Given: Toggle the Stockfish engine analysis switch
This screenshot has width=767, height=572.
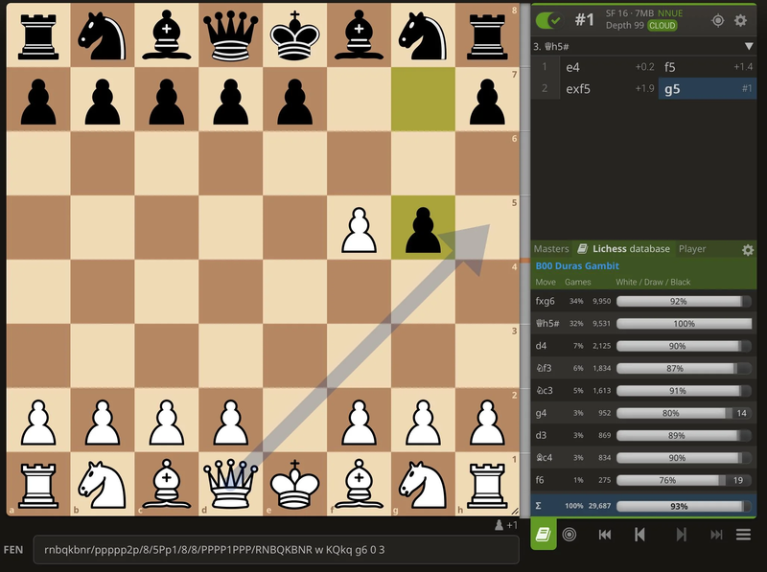Looking at the screenshot, I should point(549,20).
